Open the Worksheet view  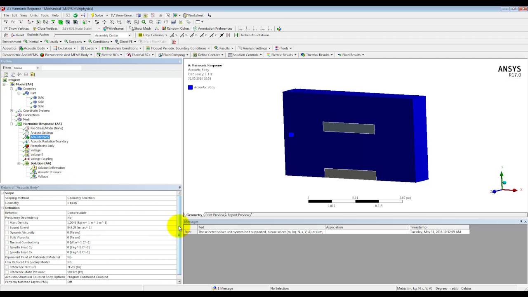point(193,15)
